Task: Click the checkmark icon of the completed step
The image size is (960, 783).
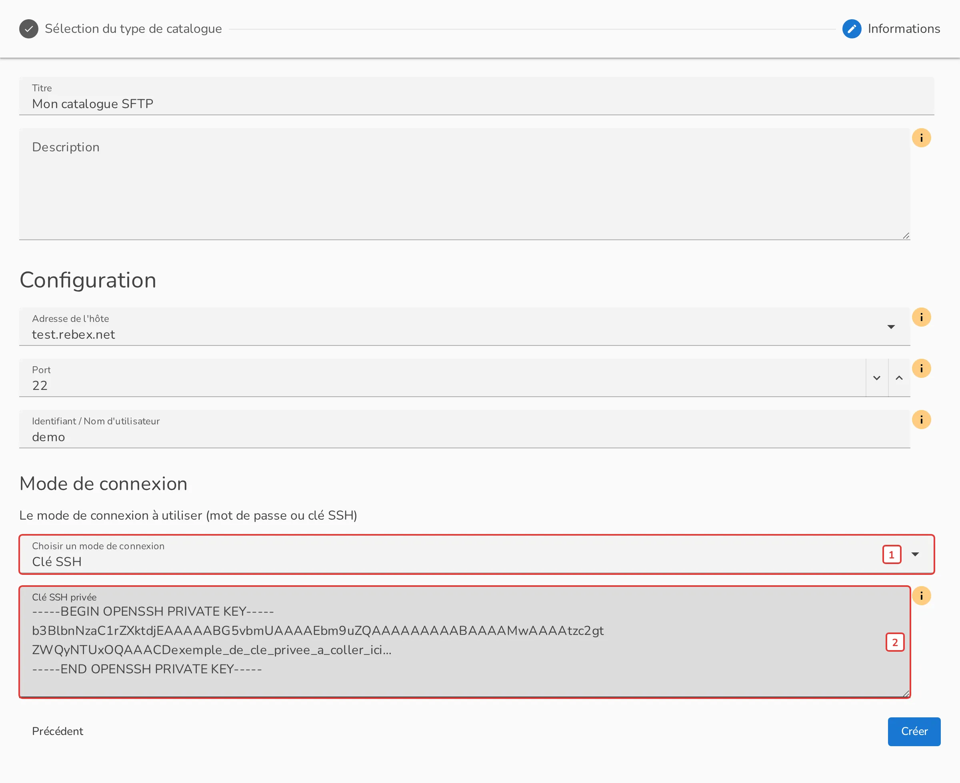Action: (x=29, y=29)
